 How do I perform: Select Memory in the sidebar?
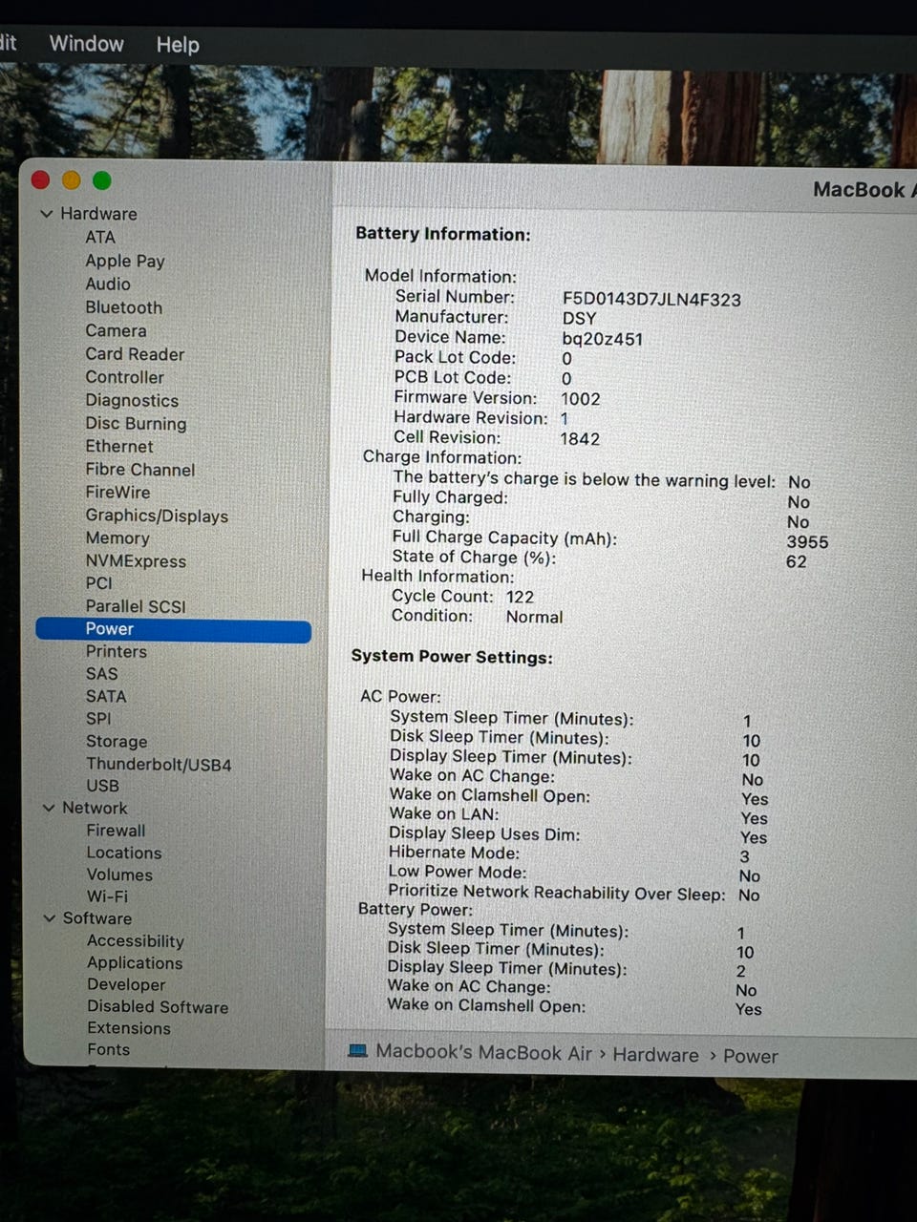[x=117, y=538]
